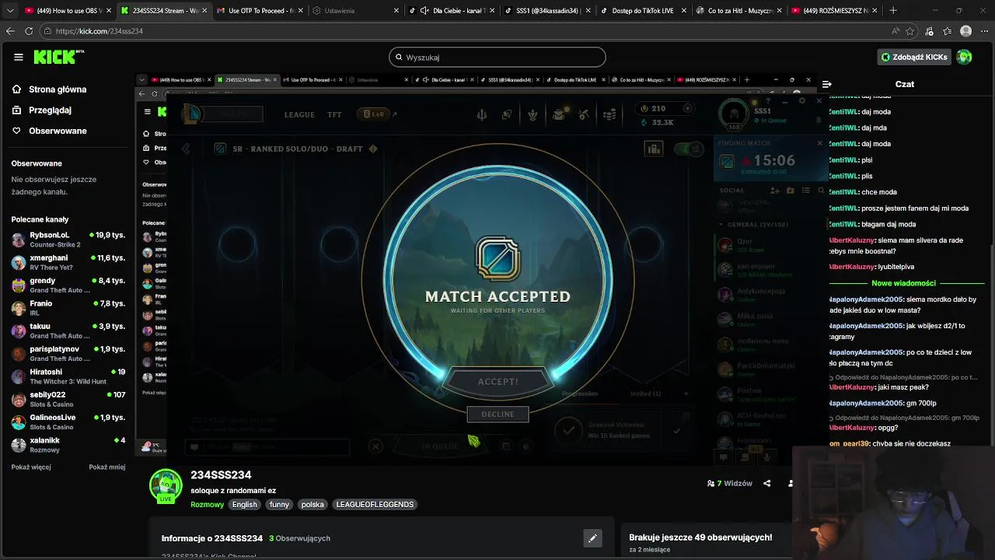
Task: Edit channel info with pencil button
Action: pos(592,537)
